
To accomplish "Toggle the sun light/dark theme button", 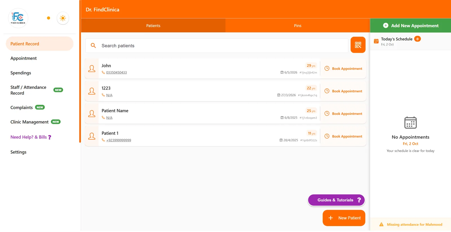I will coord(63,18).
